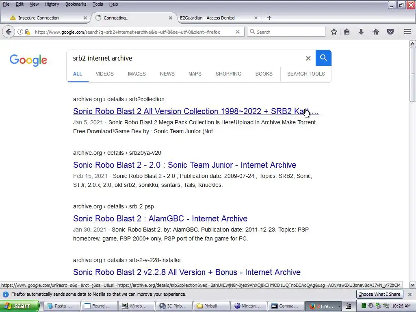Open the Tools menu
The width and height of the screenshot is (416, 312).
pos(97,4)
